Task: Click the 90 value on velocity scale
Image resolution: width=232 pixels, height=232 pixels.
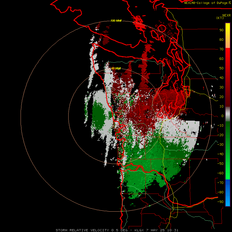Action: tap(221, 30)
